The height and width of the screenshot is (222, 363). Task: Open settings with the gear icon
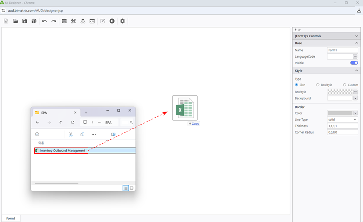pos(122,21)
